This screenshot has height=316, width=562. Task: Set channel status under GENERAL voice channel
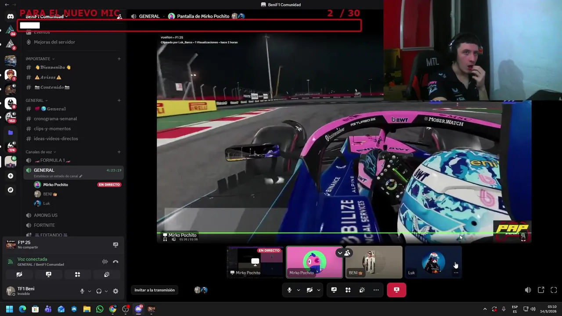58,176
